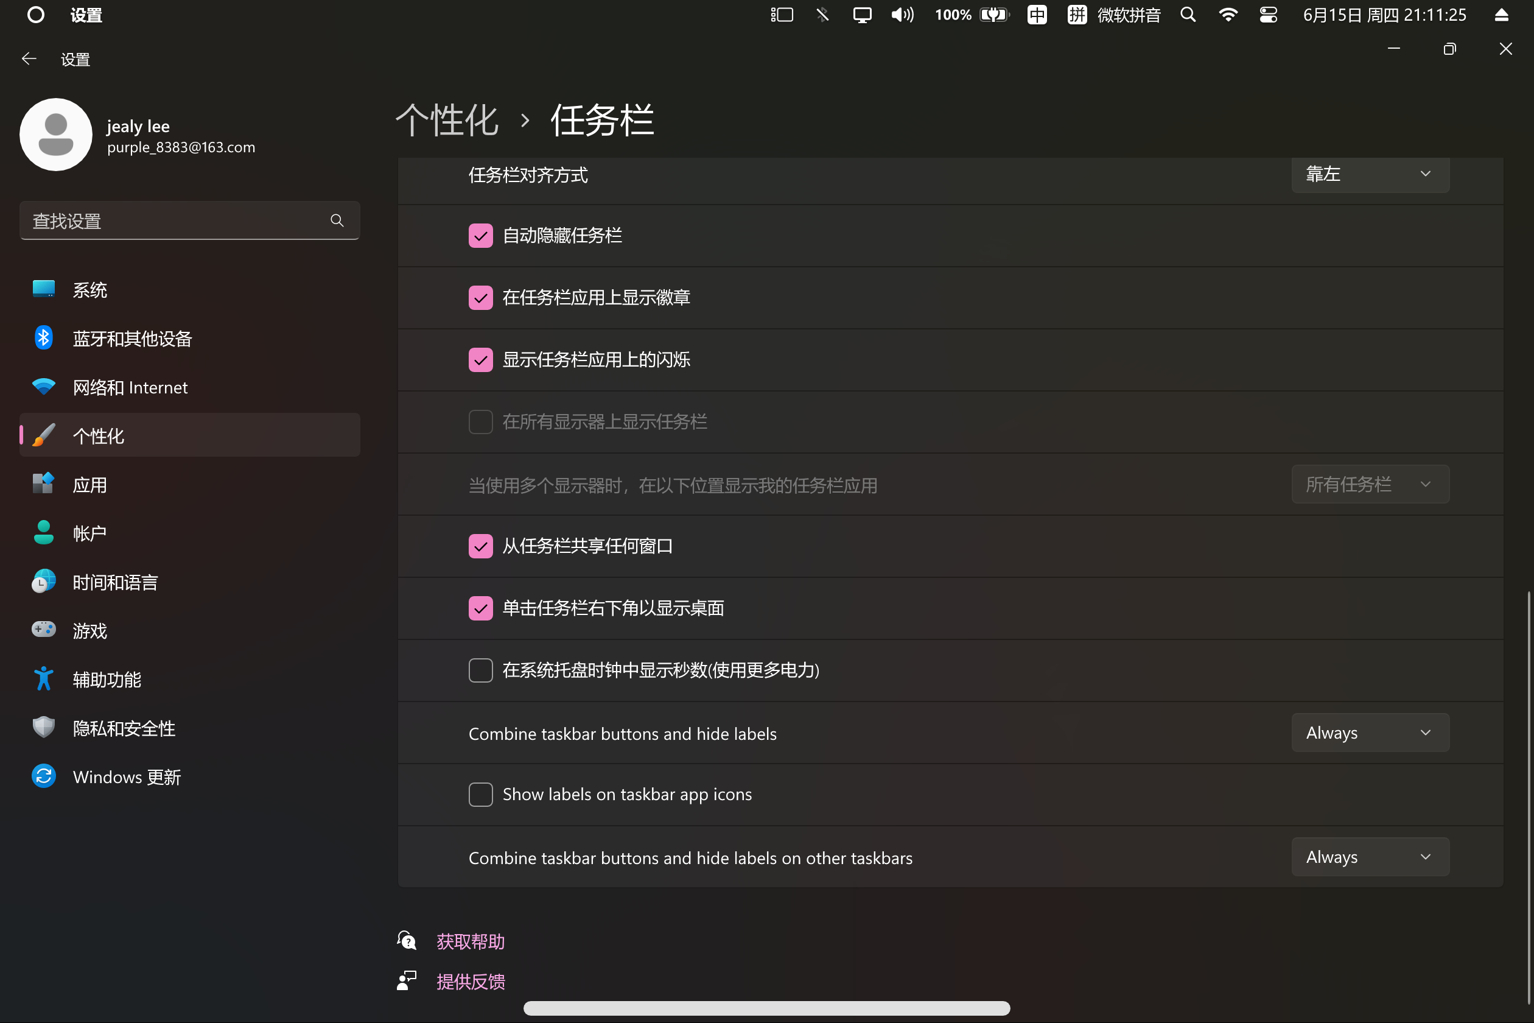Go to 网络和 Internet settings
1534x1023 pixels.
[x=190, y=387]
